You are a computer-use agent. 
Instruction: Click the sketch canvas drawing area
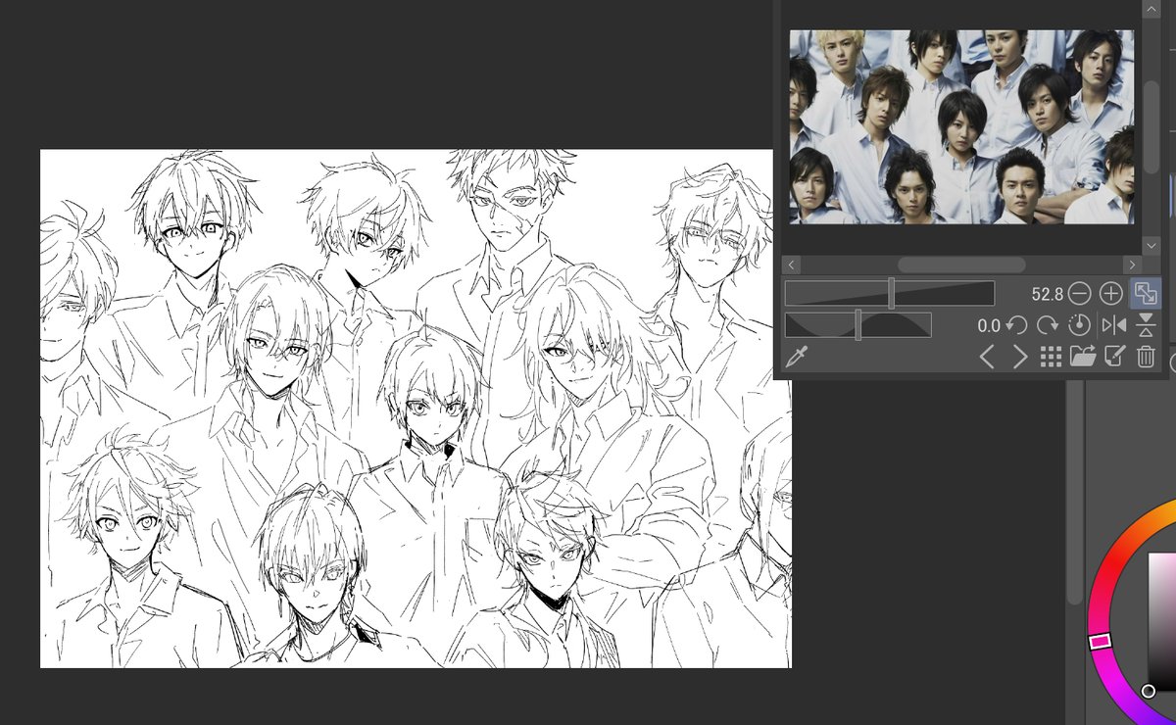416,409
